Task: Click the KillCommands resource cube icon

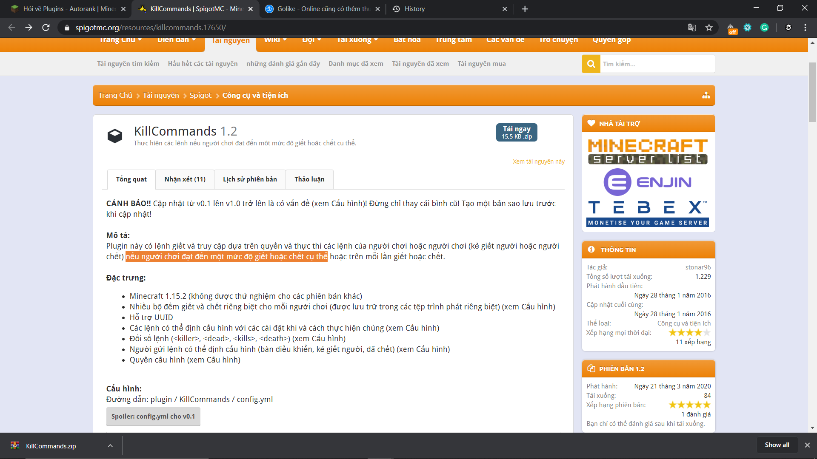Action: pyautogui.click(x=115, y=136)
